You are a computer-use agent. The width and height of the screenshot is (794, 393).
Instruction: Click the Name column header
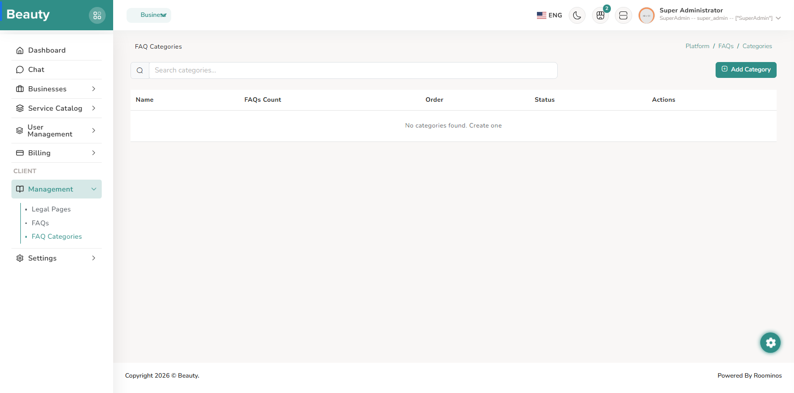(145, 100)
